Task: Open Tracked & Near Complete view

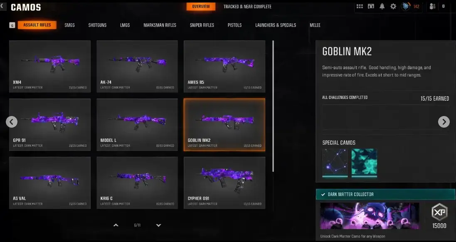Action: (x=247, y=6)
